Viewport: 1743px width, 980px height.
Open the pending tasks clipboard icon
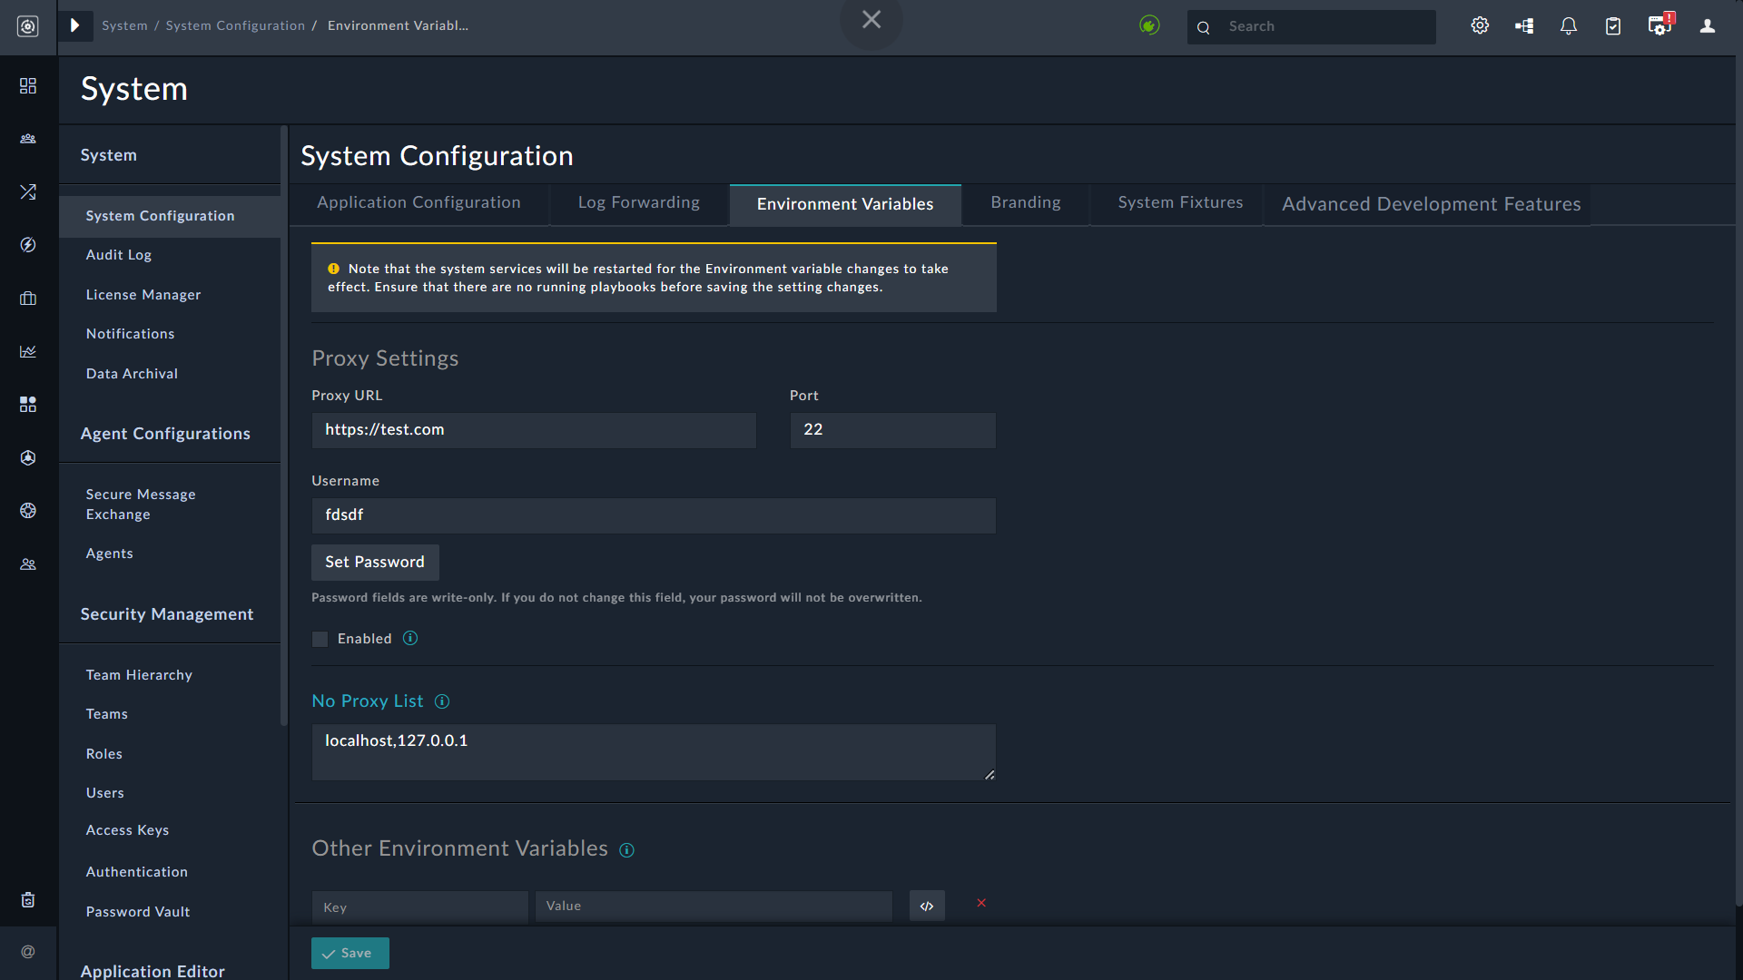(1613, 26)
